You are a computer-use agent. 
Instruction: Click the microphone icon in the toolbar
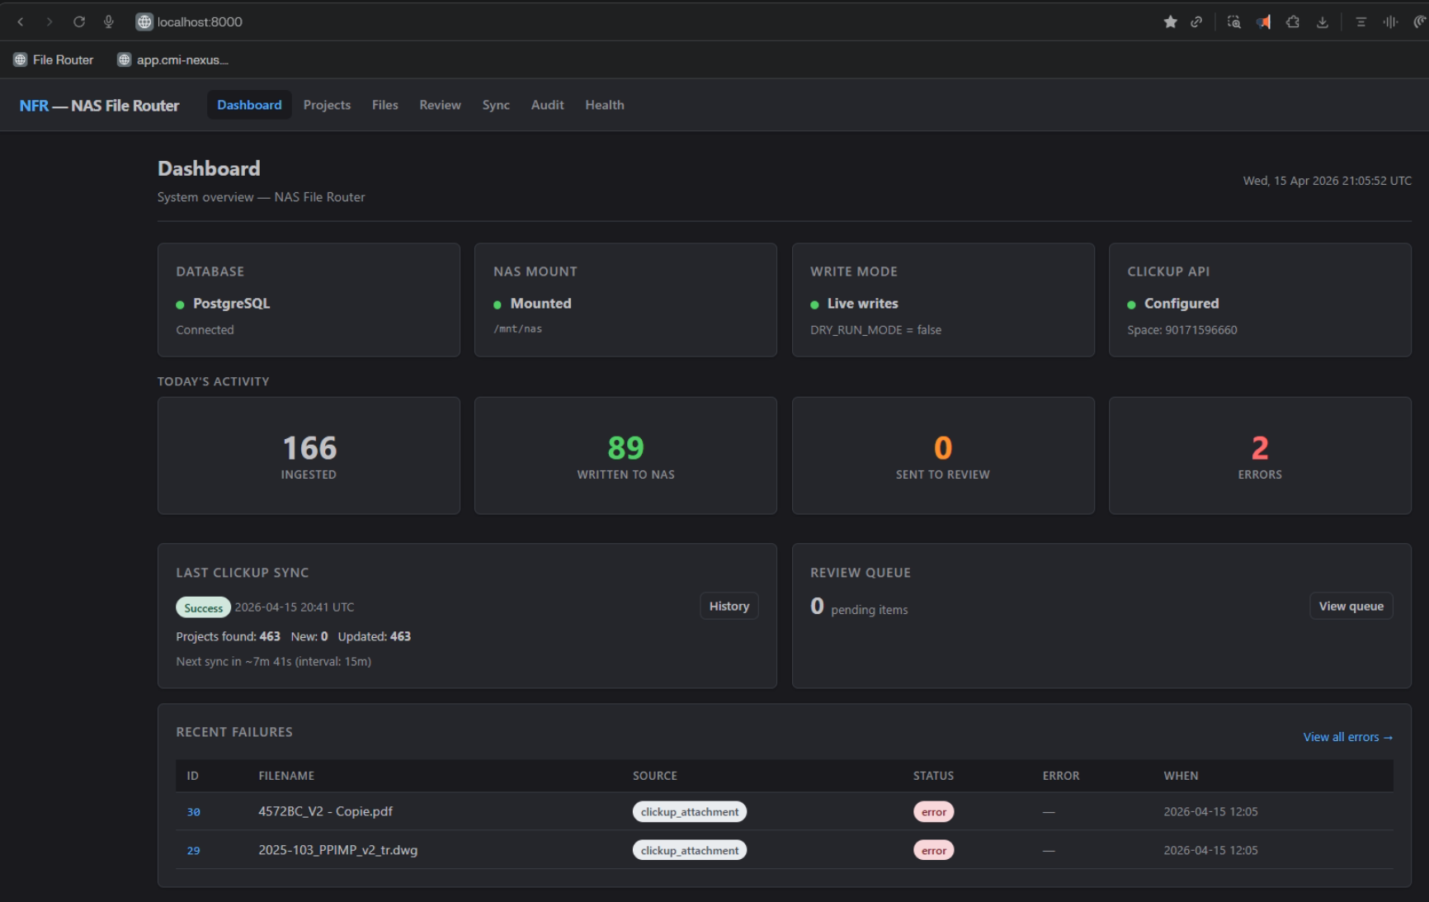[x=108, y=22]
